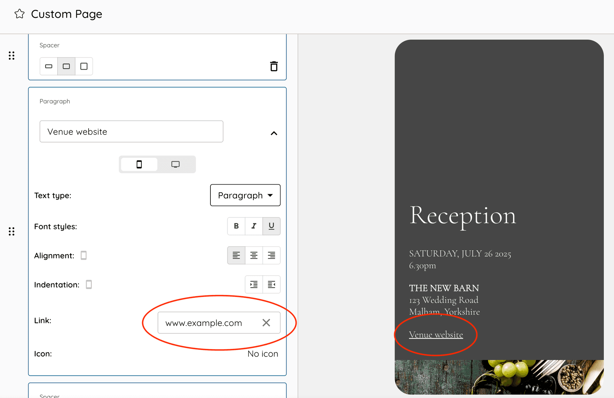614x398 pixels.
Task: Click drag handle beside Paragraph block
Action: pyautogui.click(x=12, y=231)
